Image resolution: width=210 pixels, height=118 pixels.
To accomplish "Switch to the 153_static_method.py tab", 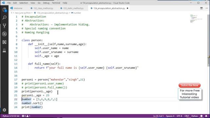I will coord(73,8).
